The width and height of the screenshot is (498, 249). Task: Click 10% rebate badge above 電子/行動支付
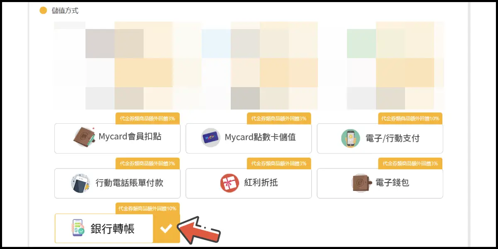(410, 118)
